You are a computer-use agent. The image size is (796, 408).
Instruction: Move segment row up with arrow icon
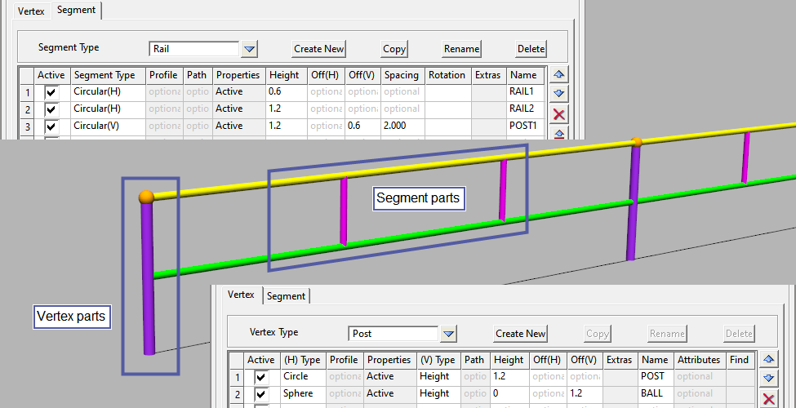[x=559, y=74]
